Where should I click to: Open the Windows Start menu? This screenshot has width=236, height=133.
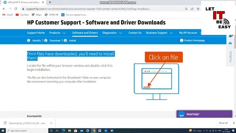coord(3,130)
